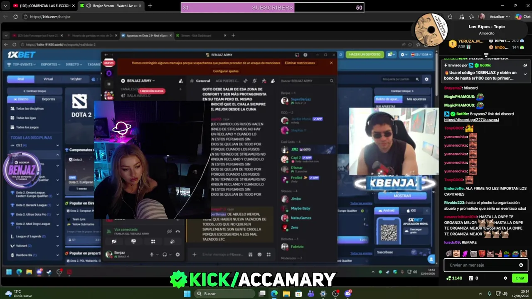Open Microsoft Edge from the taskbar

(x=274, y=294)
